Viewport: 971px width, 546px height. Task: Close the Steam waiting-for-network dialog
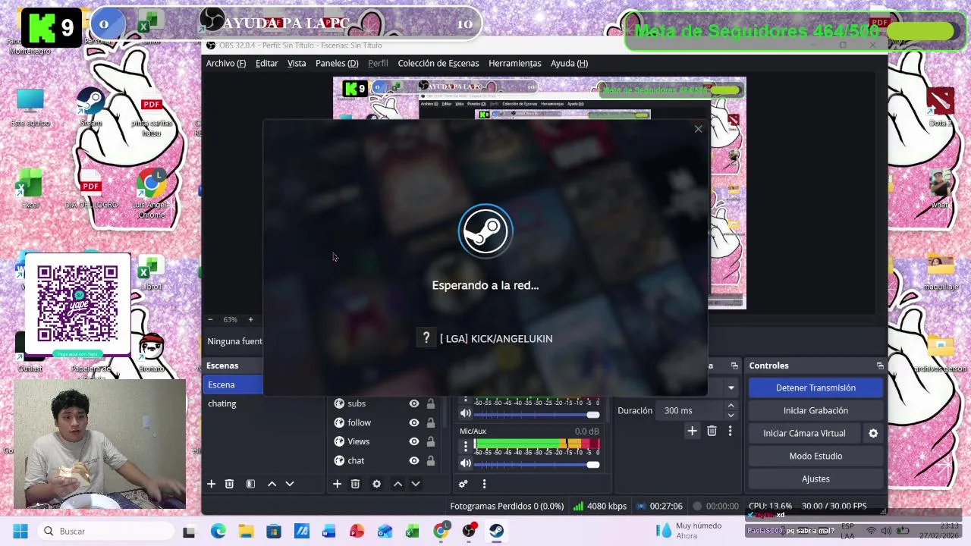tap(698, 129)
